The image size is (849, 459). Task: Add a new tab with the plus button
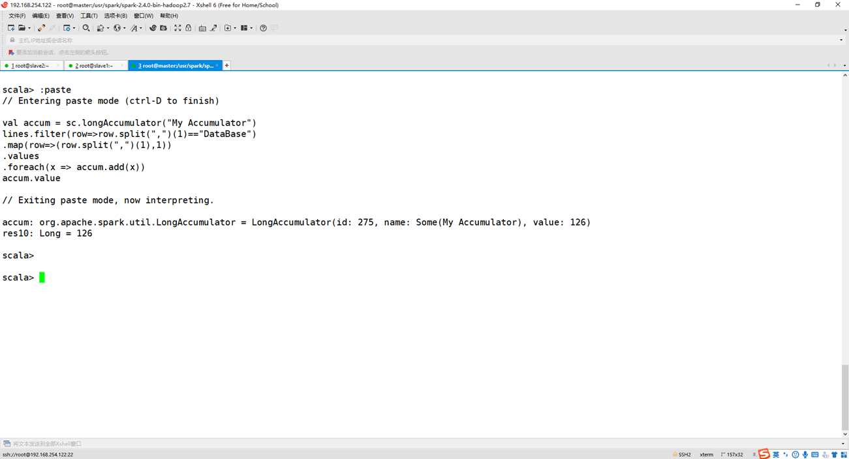click(x=227, y=66)
